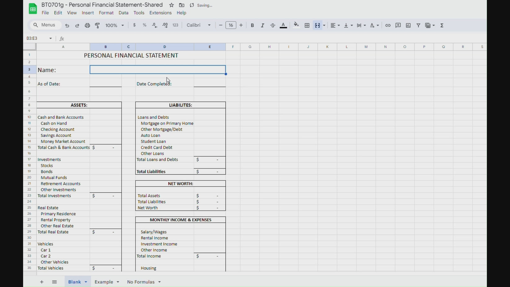510x287 pixels.
Task: Select the paint format tool
Action: pyautogui.click(x=98, y=25)
